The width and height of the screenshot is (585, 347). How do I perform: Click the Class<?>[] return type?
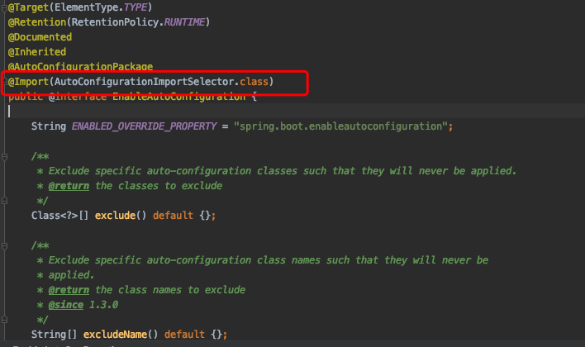[x=60, y=216]
